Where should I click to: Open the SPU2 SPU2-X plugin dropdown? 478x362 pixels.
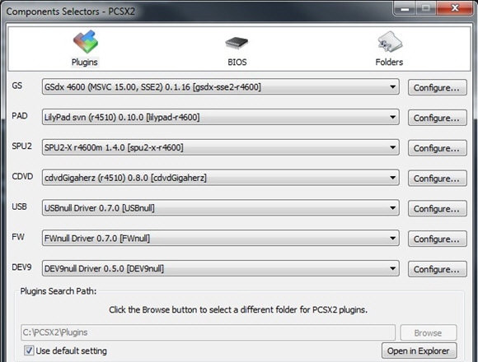[220, 147]
